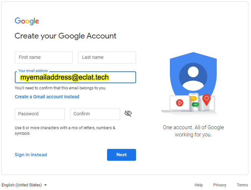Click Create a Gmail account instead

(47, 97)
